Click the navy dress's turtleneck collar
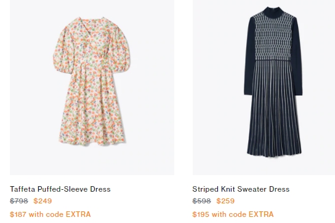The image size is (335, 223). pyautogui.click(x=273, y=11)
